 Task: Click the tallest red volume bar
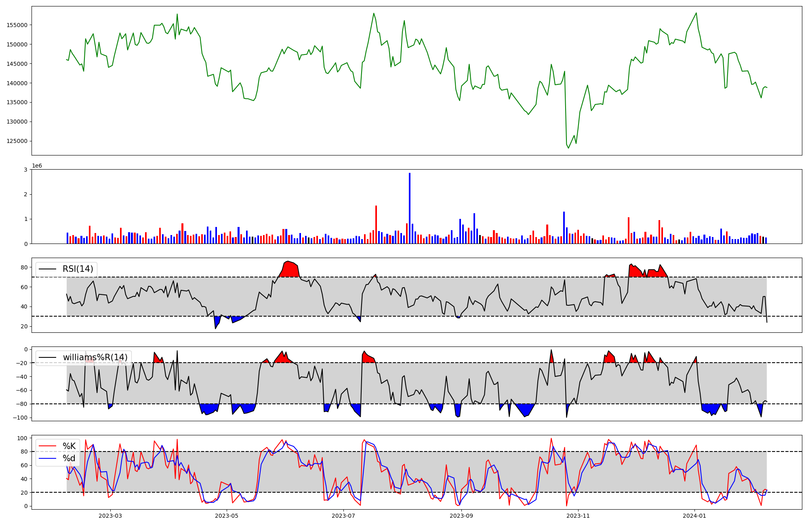pos(376,225)
